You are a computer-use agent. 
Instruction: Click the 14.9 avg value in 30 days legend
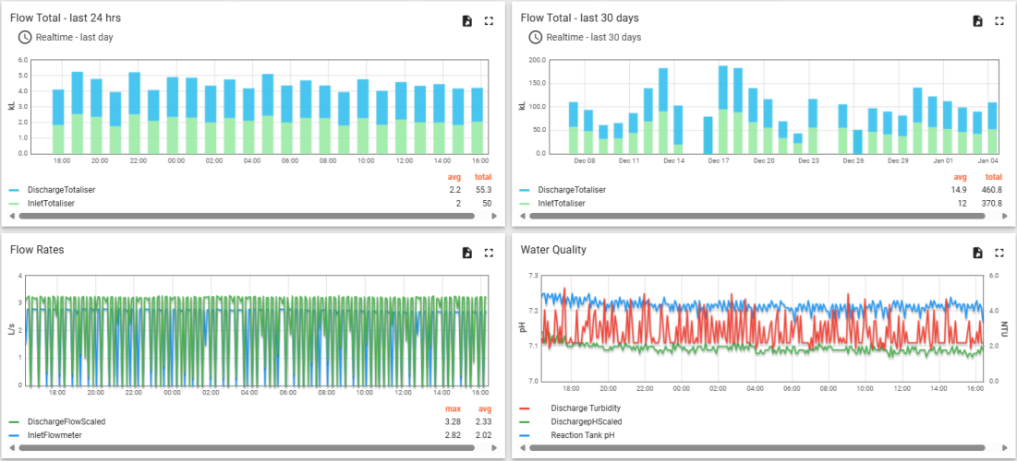(959, 190)
